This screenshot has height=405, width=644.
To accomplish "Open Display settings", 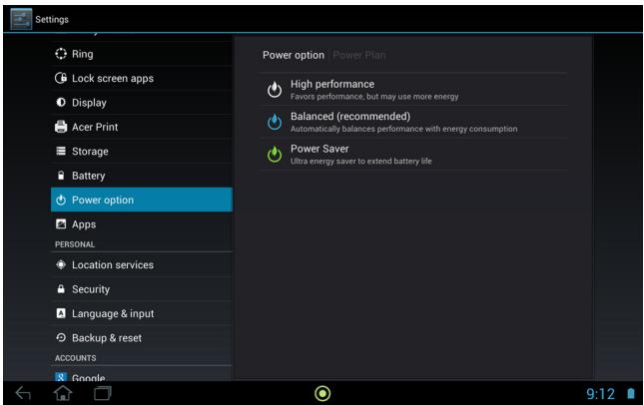I will coord(142,102).
